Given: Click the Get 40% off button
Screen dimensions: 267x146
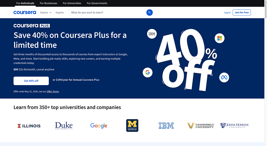Looking at the screenshot, I should click(x=31, y=81).
